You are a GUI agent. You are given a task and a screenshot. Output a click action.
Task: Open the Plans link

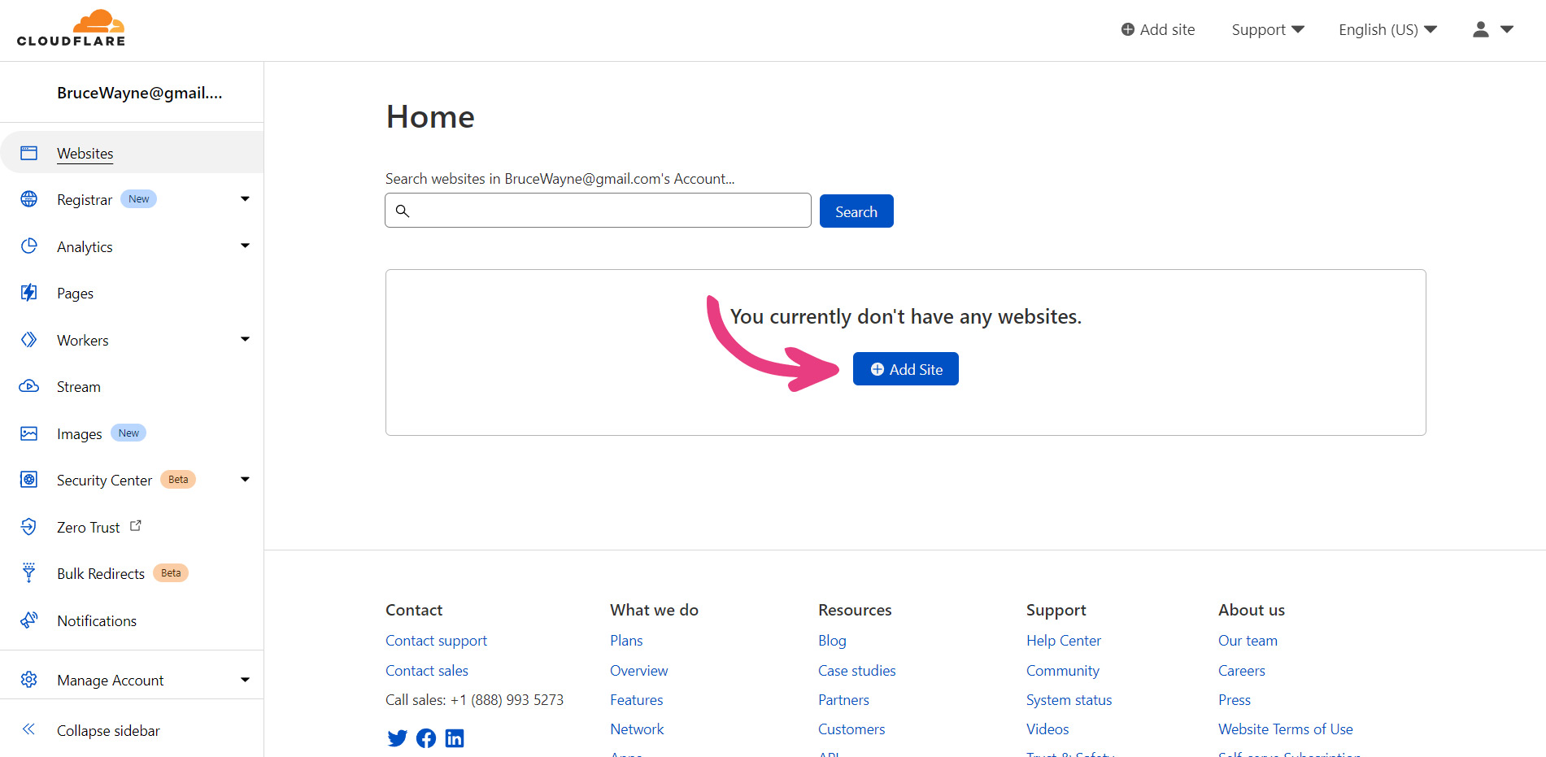pyautogui.click(x=626, y=641)
